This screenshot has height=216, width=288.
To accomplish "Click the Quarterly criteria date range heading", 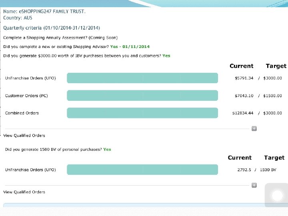I will 52,28.
